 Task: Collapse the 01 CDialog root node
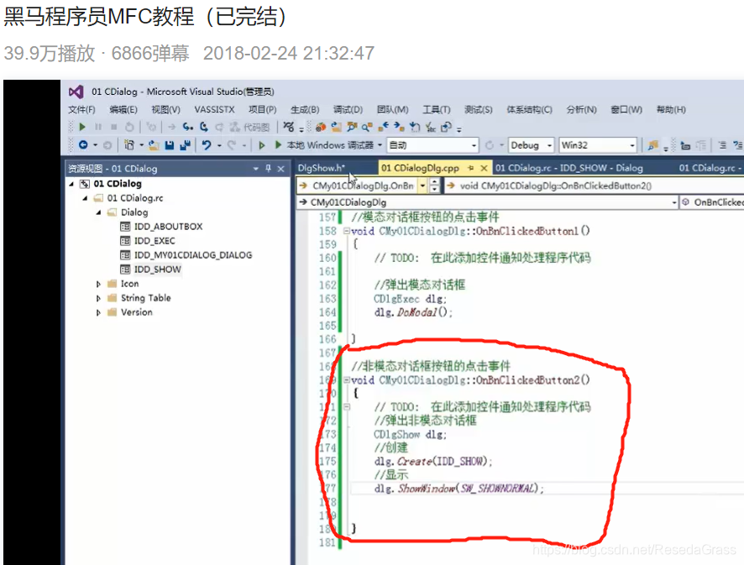coord(71,184)
